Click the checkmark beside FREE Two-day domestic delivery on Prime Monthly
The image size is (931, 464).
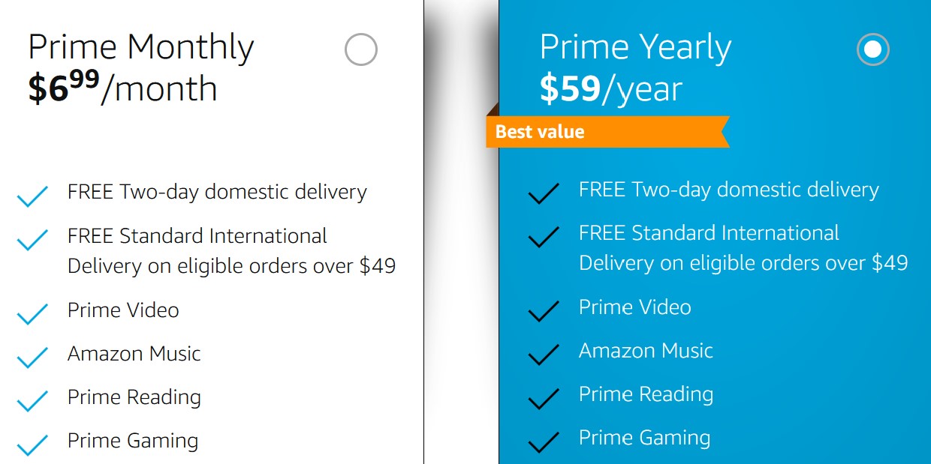(x=32, y=196)
